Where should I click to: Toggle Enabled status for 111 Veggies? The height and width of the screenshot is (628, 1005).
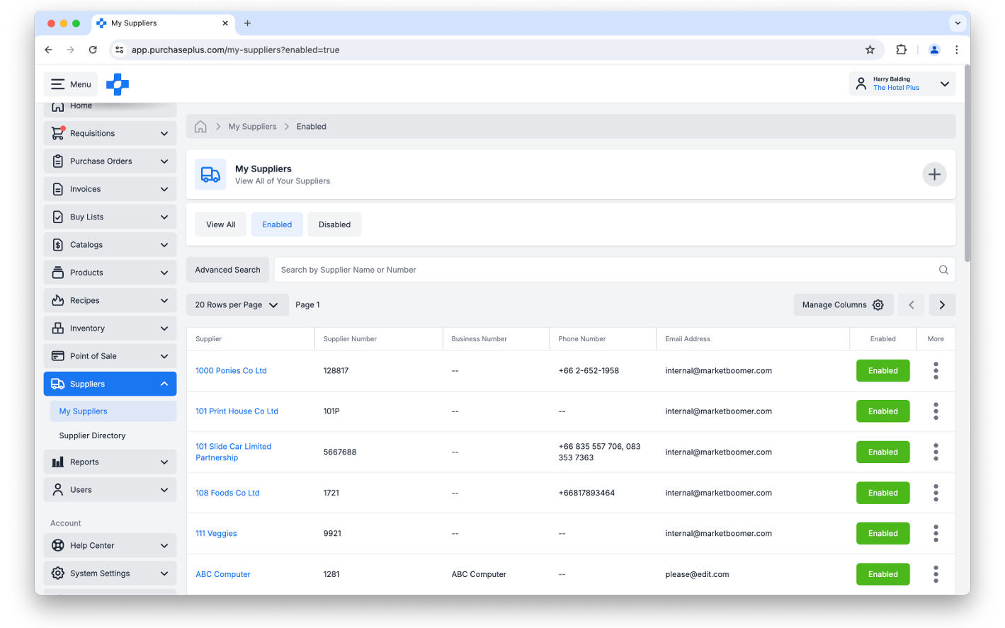[x=882, y=533]
